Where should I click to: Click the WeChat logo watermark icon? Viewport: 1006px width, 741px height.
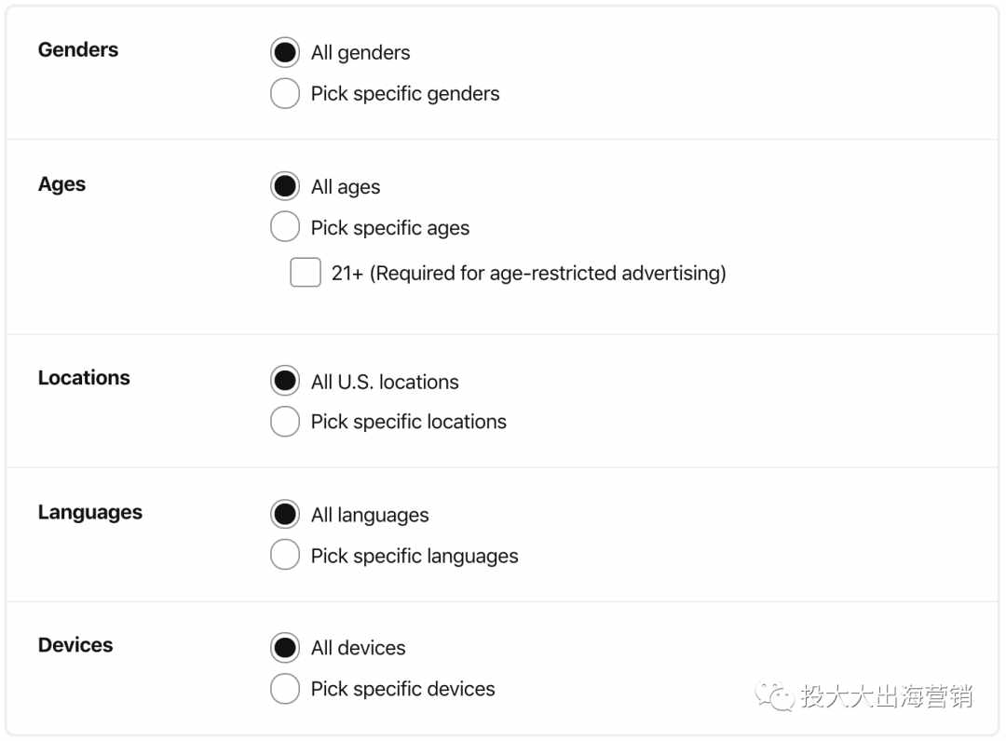click(x=774, y=696)
